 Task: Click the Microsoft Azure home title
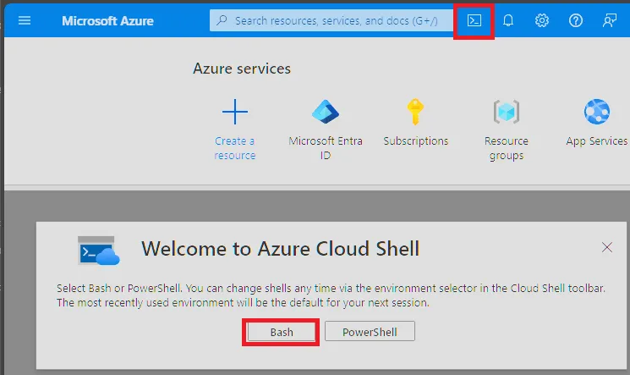[x=107, y=20]
